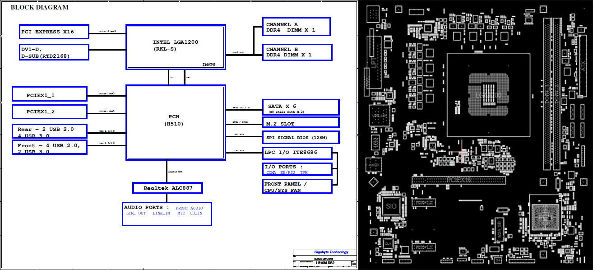Click the FRONT PANEL / CPU/SYS FAN block

(297, 186)
